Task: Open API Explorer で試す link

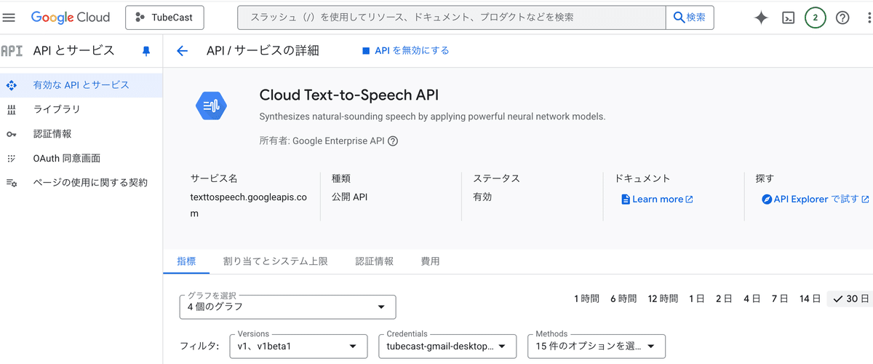Action: (815, 199)
